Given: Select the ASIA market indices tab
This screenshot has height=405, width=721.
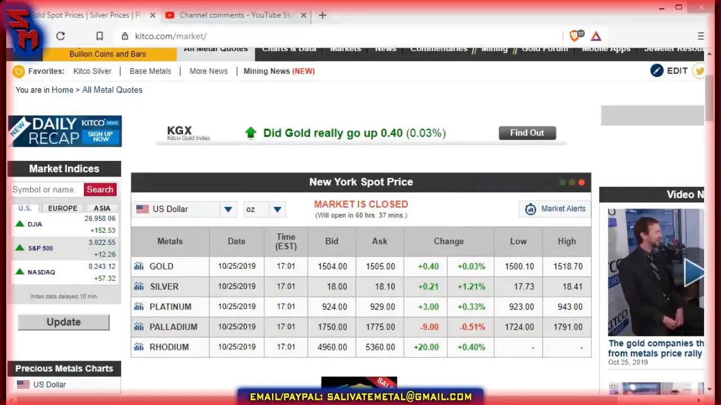Looking at the screenshot, I should coord(102,208).
